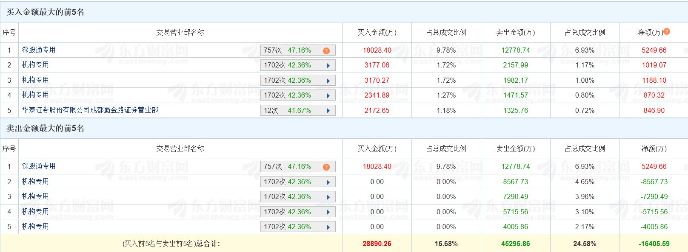The image size is (688, 252).
Task: Click the blue arrow in the 2341.89 row
Action: (328, 96)
